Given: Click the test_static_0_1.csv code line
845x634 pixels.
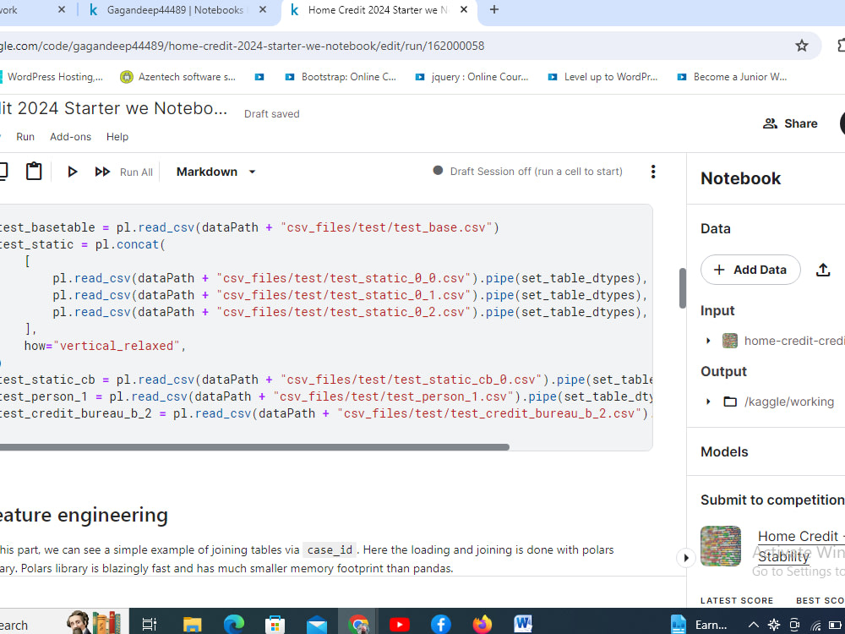Looking at the screenshot, I should [350, 295].
